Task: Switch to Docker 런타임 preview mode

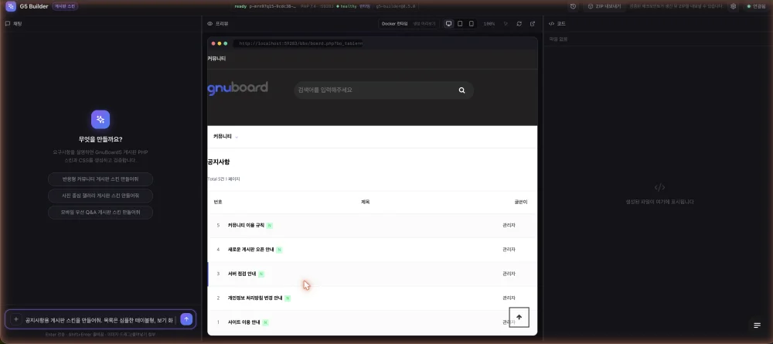Action: [394, 24]
